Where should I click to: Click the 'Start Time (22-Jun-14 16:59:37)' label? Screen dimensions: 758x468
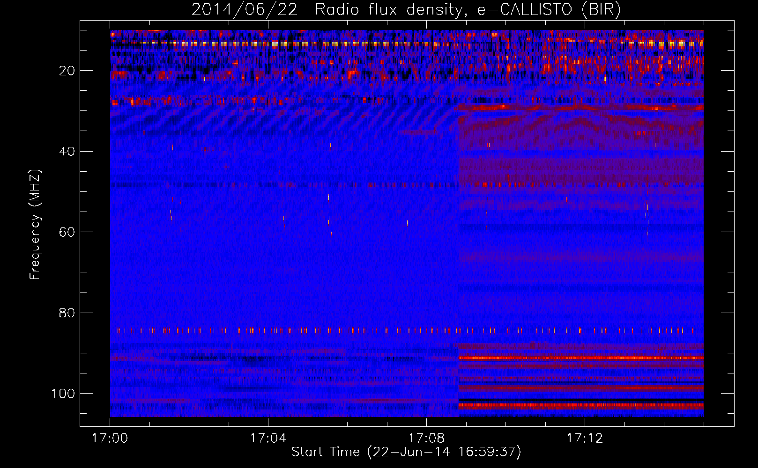[406, 452]
